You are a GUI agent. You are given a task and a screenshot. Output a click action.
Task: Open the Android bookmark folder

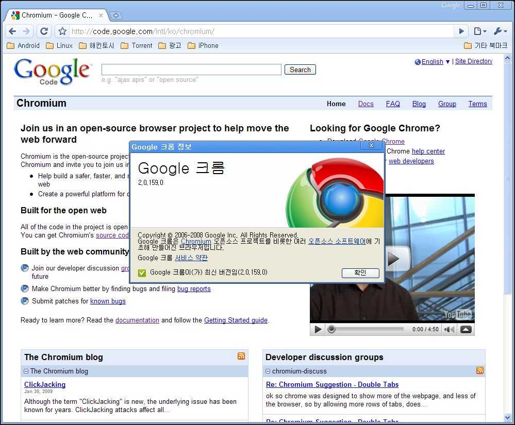pos(23,46)
